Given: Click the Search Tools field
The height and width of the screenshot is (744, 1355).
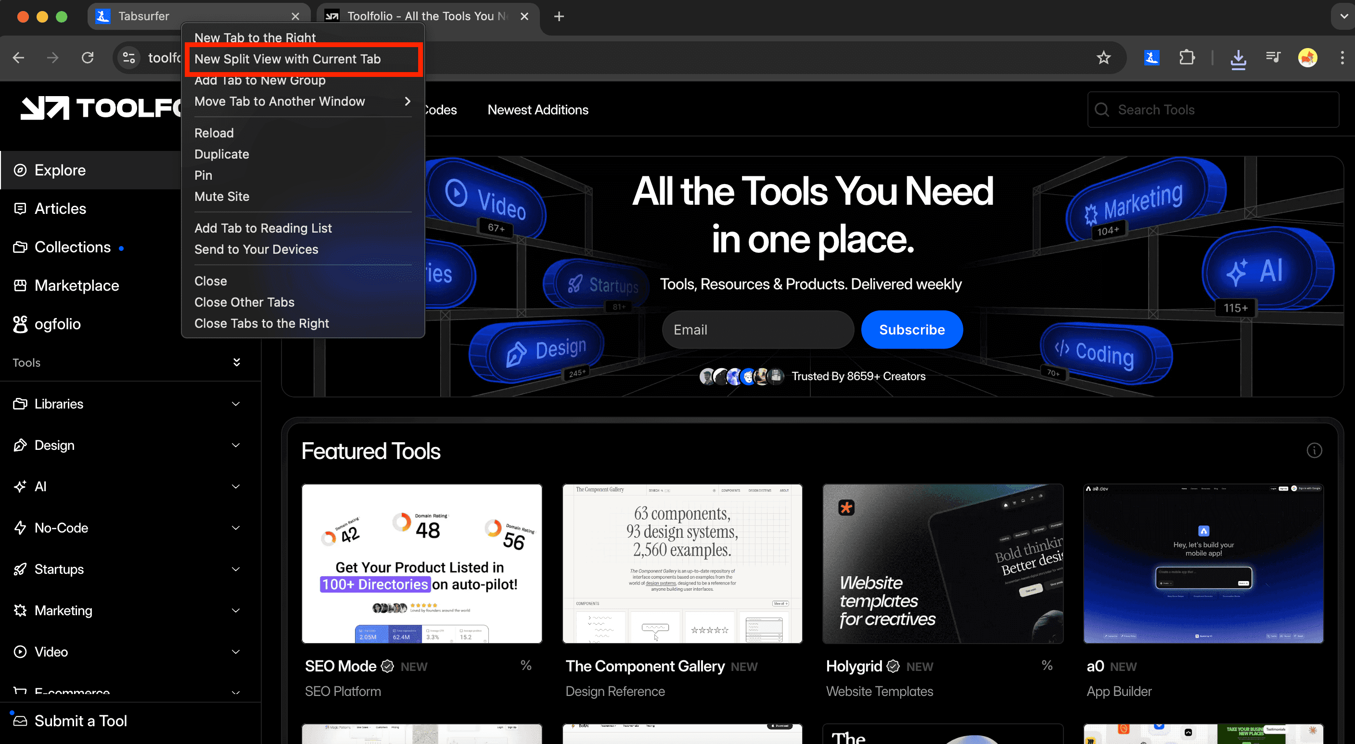Looking at the screenshot, I should [1213, 110].
